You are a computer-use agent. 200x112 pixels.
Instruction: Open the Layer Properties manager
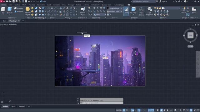[x=149, y=11]
